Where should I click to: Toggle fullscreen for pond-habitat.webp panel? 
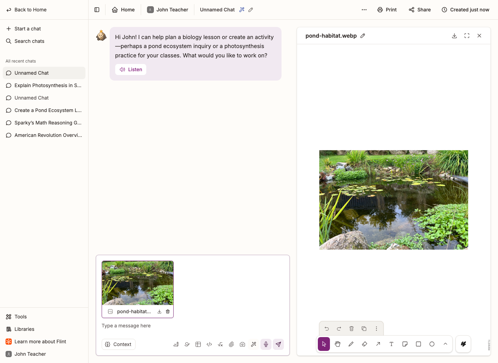[467, 36]
